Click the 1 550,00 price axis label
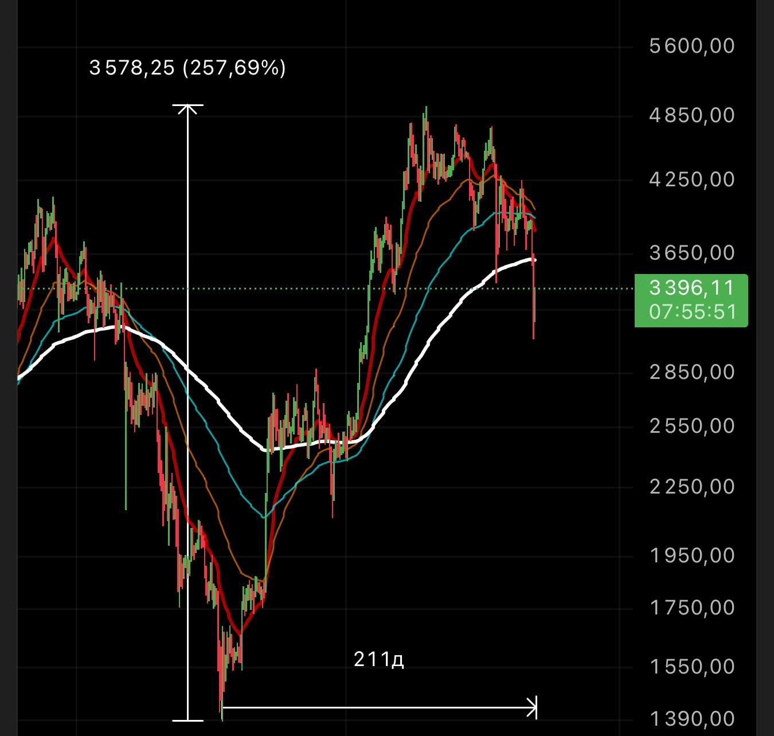This screenshot has width=774, height=736. pos(691,667)
